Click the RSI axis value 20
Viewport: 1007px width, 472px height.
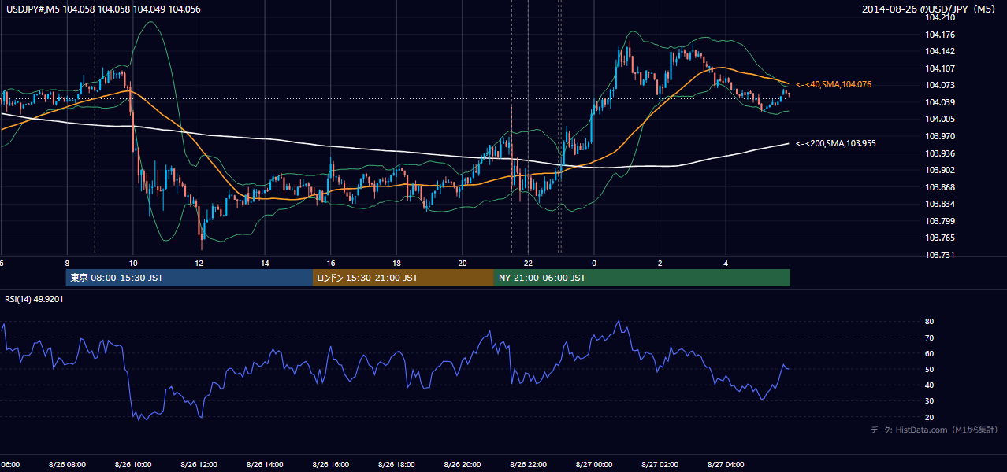929,417
